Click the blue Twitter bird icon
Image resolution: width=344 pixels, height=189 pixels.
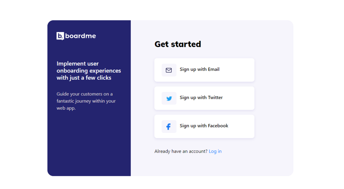(169, 98)
